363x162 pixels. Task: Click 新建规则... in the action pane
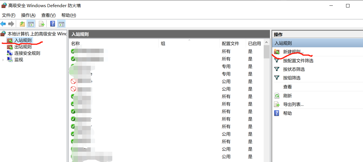[293, 52]
